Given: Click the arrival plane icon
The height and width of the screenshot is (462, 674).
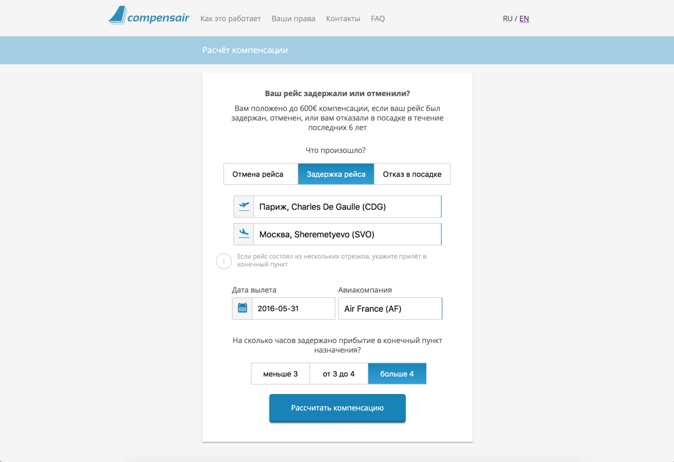Looking at the screenshot, I should pyautogui.click(x=244, y=234).
